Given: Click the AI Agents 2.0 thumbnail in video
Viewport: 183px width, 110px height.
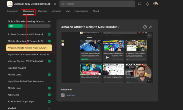Looking at the screenshot, I should 113,69.
